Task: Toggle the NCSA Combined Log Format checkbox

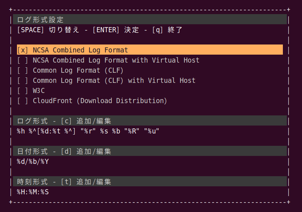Action: tap(22, 50)
